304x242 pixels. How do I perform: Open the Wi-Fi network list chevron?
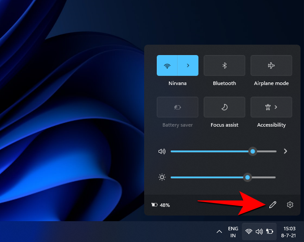click(x=188, y=65)
